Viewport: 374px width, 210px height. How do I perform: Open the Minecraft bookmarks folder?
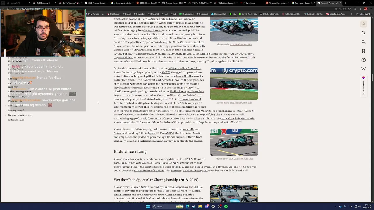tap(153, 14)
